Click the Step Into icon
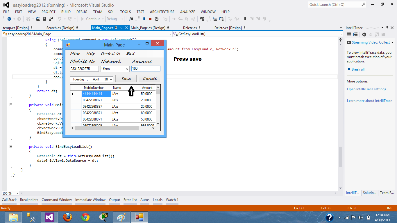The width and height of the screenshot is (397, 223). 180,19
